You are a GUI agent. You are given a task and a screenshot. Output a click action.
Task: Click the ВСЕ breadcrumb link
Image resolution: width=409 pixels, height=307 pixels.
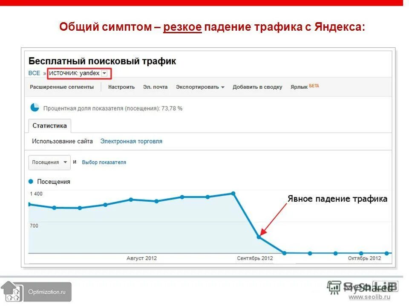[x=34, y=73]
